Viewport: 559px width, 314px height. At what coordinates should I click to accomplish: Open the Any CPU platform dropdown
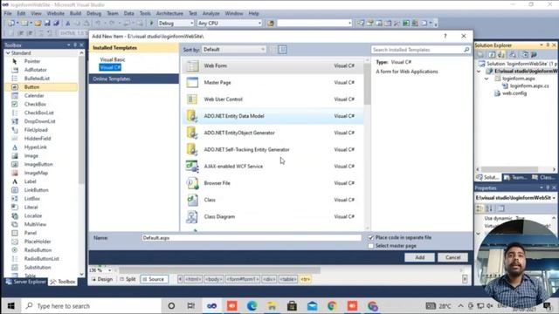229,24
